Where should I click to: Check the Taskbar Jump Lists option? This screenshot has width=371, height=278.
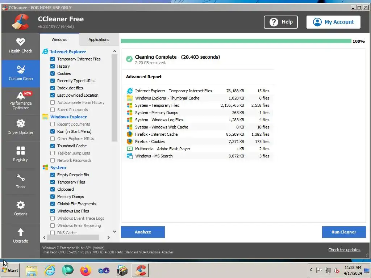point(53,153)
